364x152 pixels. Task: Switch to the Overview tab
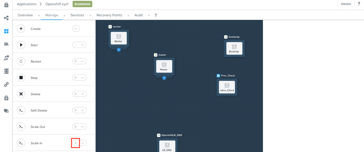click(25, 15)
